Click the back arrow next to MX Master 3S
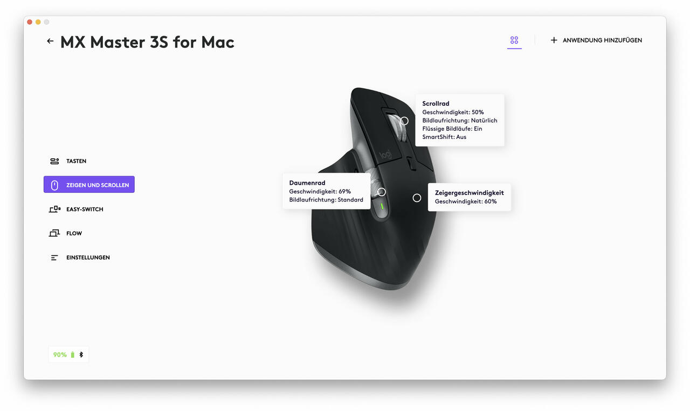 pos(50,41)
